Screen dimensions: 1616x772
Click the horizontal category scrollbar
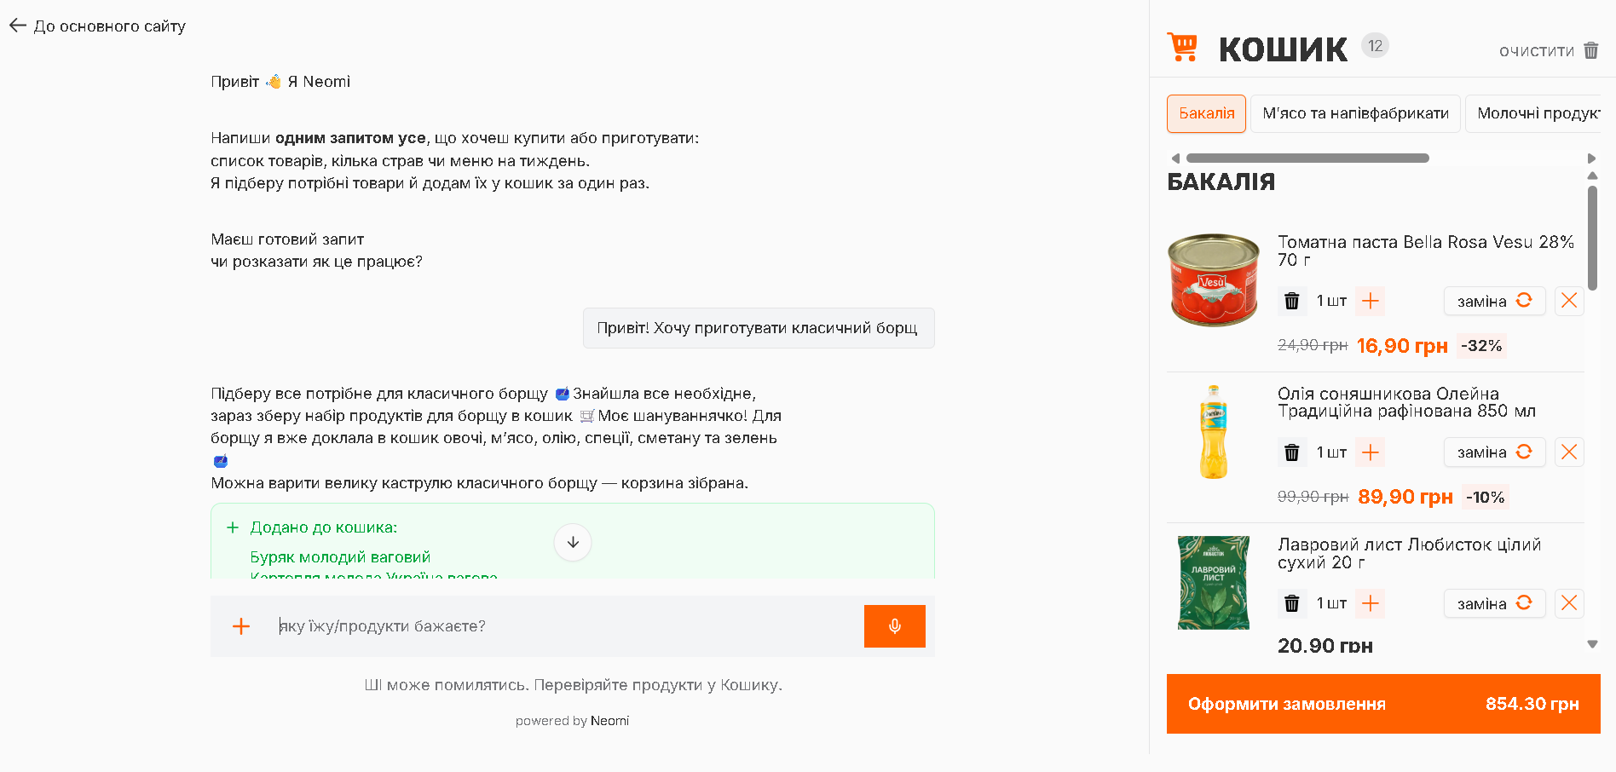(1307, 158)
